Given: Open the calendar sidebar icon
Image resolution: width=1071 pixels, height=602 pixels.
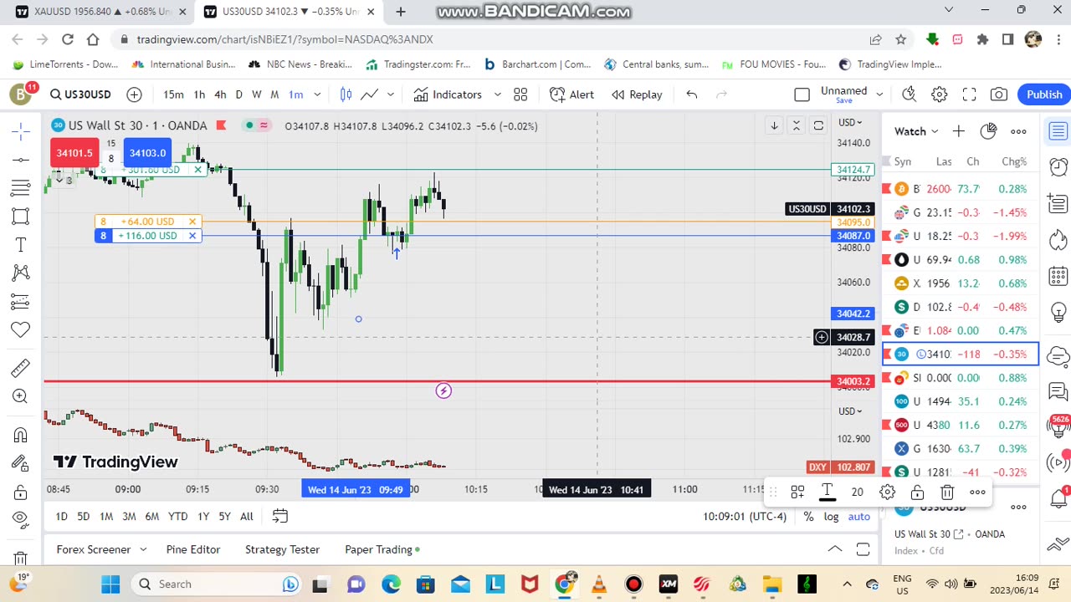Looking at the screenshot, I should (x=1058, y=275).
